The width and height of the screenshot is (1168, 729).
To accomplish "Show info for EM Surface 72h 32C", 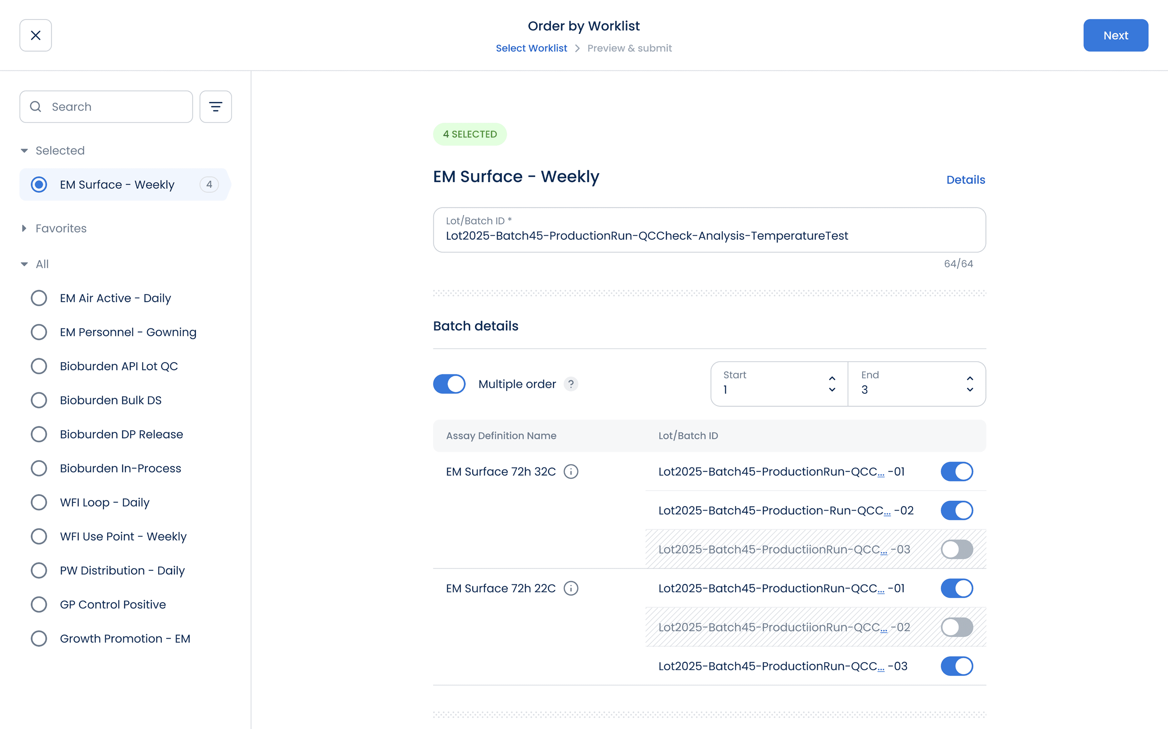I will click(571, 471).
